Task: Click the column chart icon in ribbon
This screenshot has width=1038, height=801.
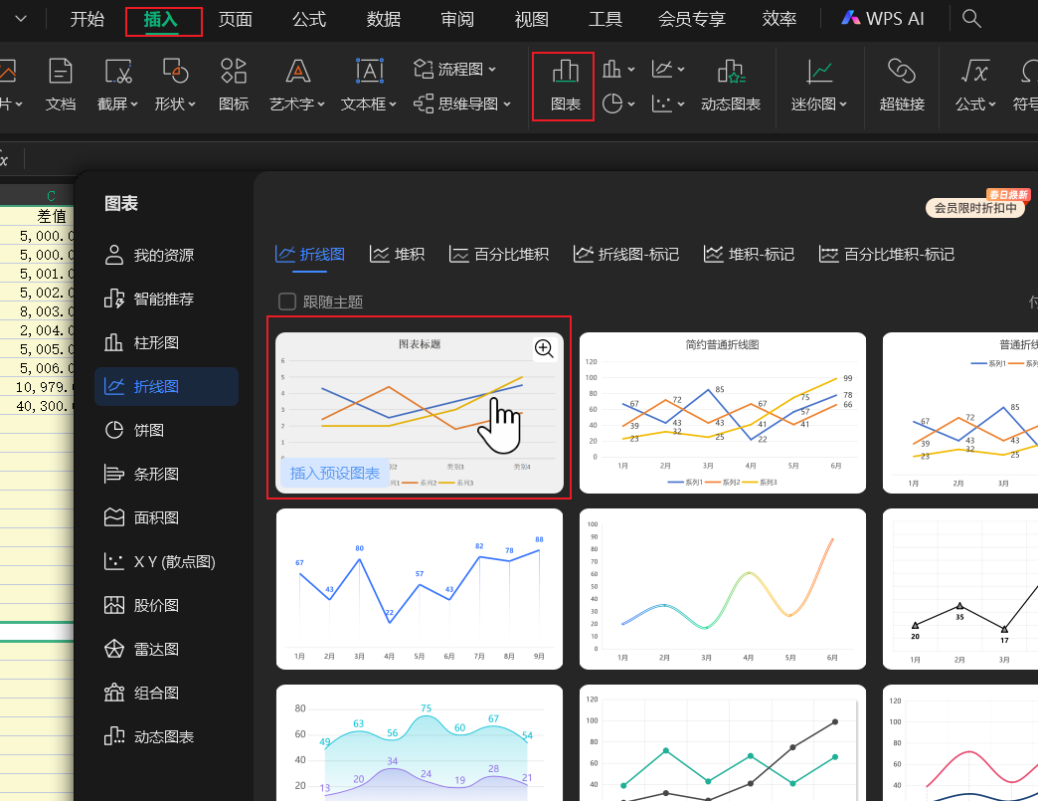Action: (x=611, y=69)
